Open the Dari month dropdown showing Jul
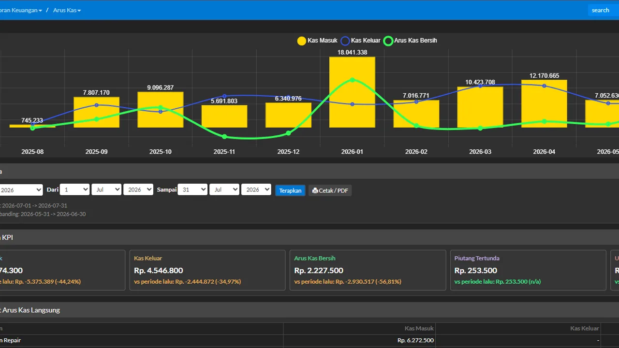 tap(106, 190)
